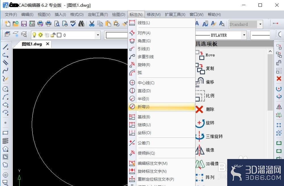Click the 偏移 offset tool in palette

200,82
